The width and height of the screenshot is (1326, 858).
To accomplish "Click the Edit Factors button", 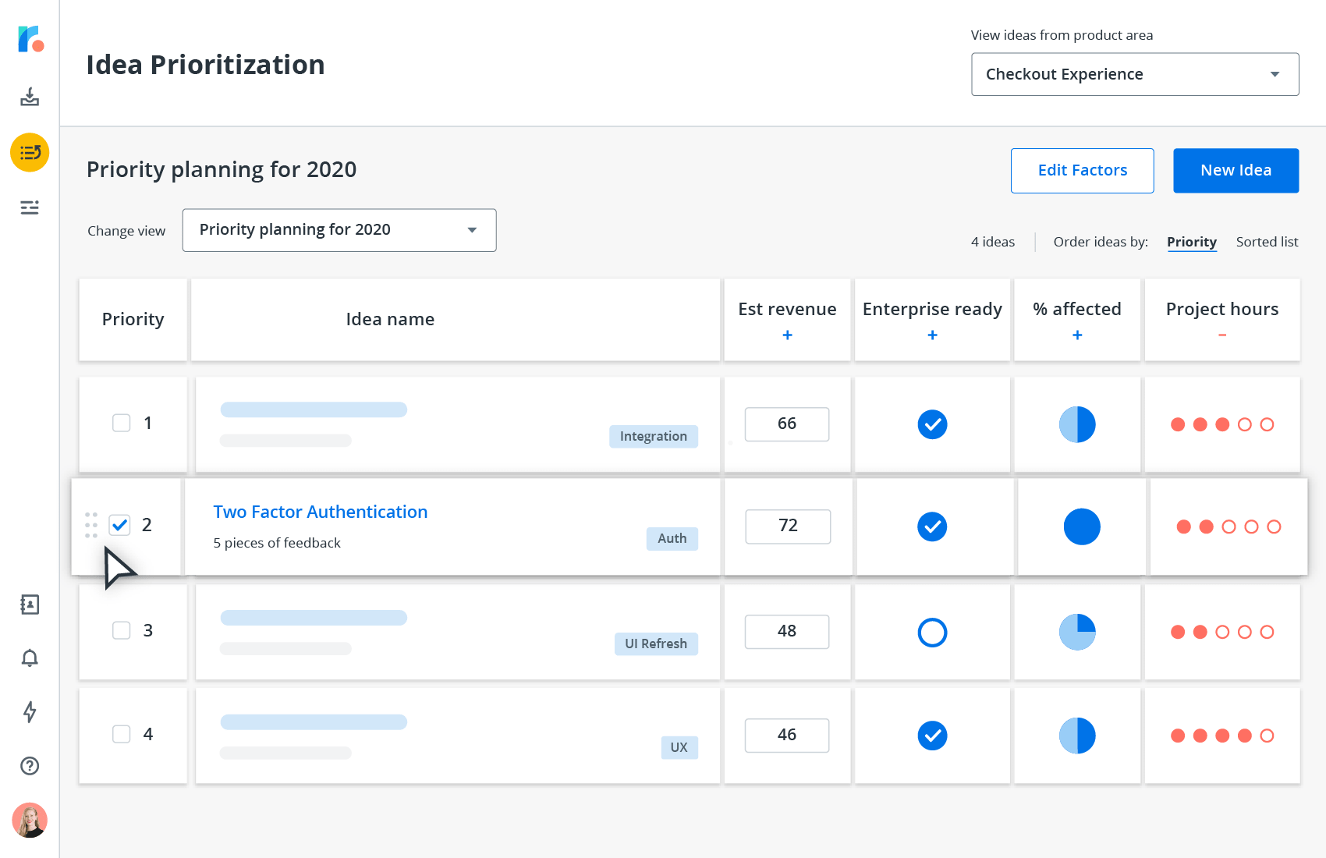I will click(1083, 170).
